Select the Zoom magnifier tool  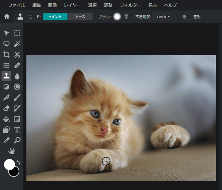(17, 140)
